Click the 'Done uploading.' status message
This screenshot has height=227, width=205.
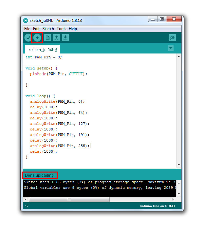40,175
